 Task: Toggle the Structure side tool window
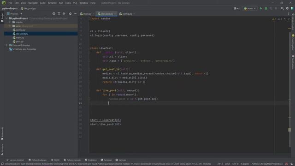2,149
